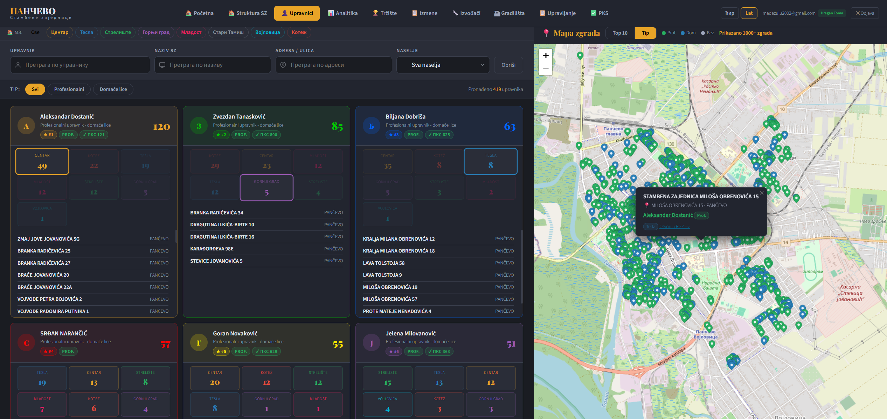Open LAVA TOLSTOJA 58 row
This screenshot has width=887, height=419.
438,263
